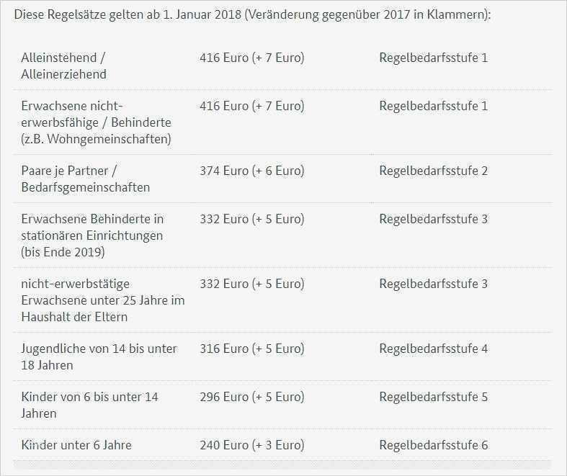Select 'Jugendliche von 14 bis unter 18 Jahren'

click(x=99, y=356)
